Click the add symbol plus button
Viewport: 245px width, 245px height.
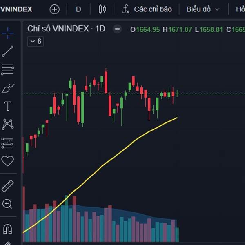point(54,9)
